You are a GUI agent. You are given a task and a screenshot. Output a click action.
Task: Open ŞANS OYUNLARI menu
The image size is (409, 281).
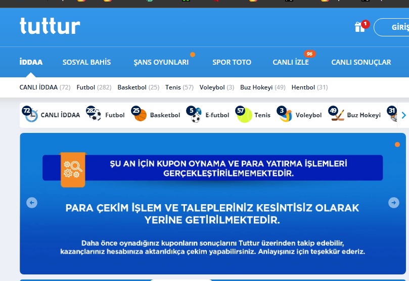click(x=161, y=62)
